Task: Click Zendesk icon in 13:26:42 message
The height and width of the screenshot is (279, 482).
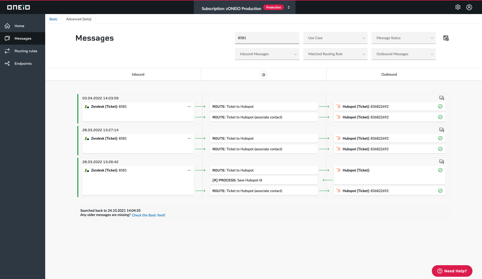Action: click(87, 170)
